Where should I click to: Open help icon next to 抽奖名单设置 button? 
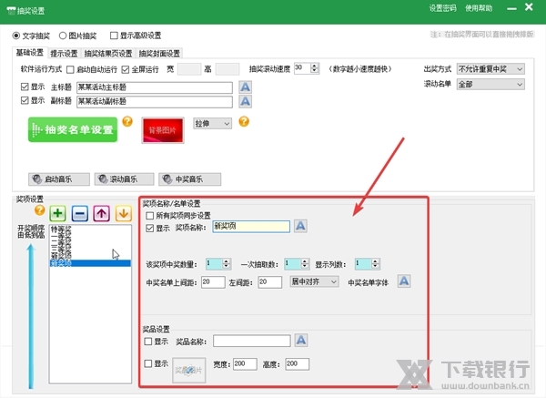(x=127, y=121)
